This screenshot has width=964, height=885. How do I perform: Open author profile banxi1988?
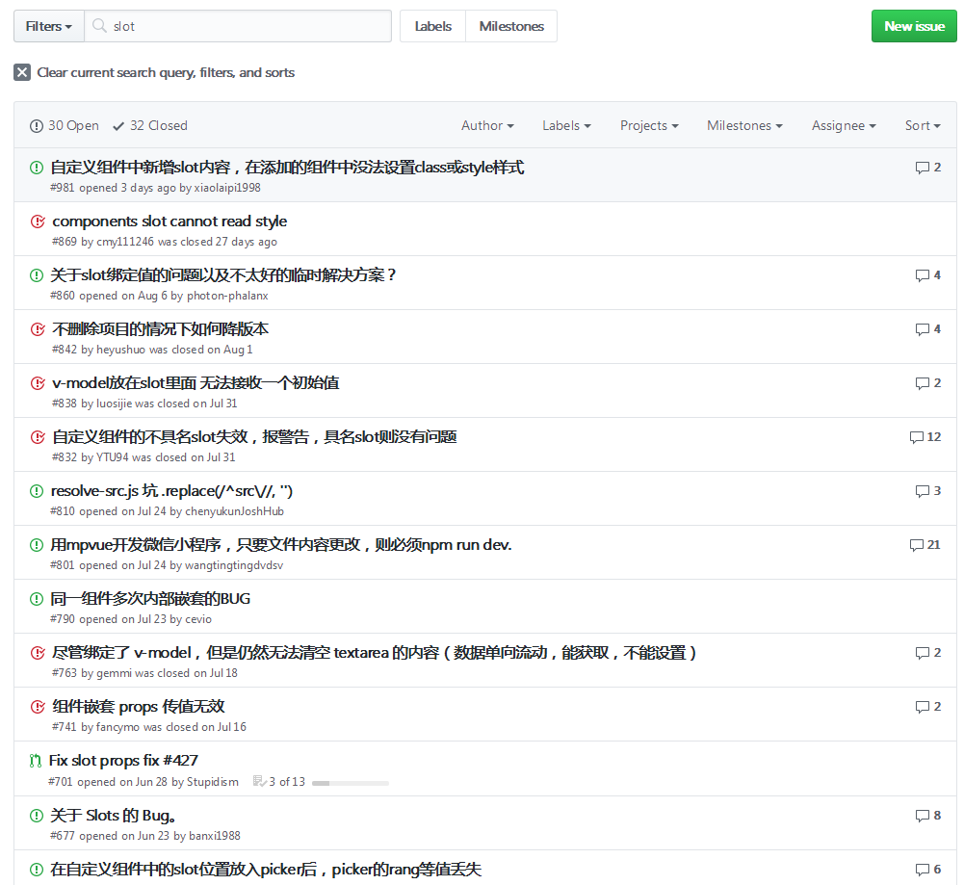click(215, 836)
